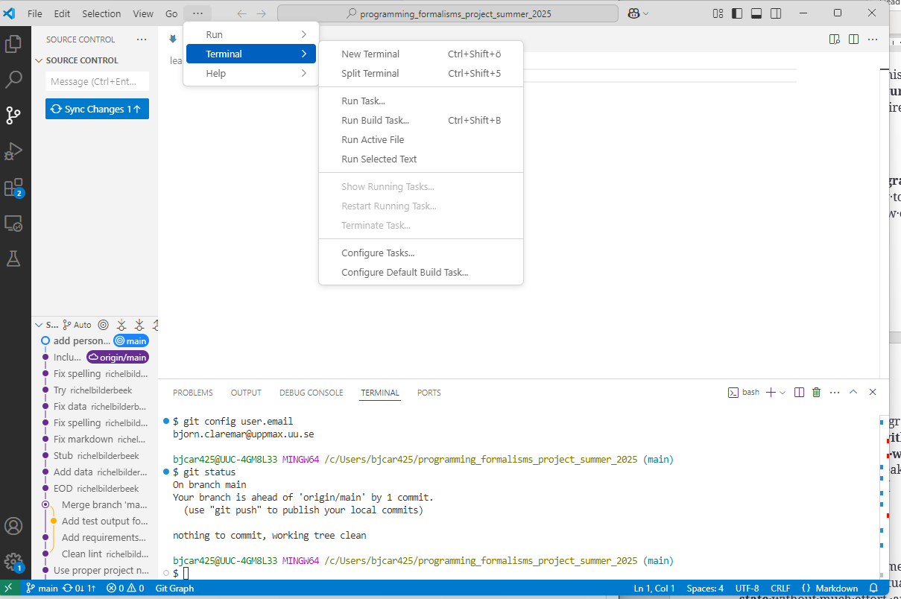Viewport: 901px width, 599px height.
Task: Toggle the panel visibility icon in title bar
Action: (x=755, y=13)
